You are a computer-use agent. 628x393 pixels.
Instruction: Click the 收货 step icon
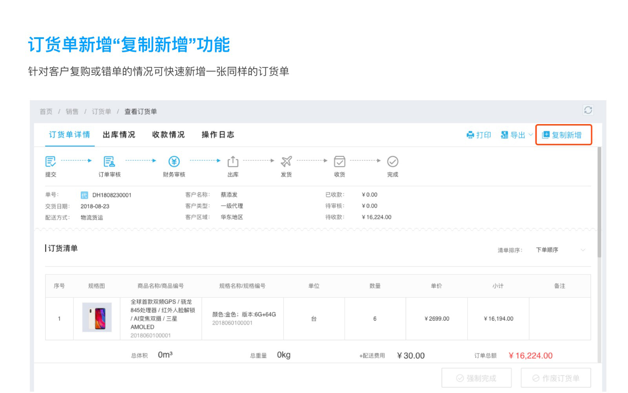[340, 162]
